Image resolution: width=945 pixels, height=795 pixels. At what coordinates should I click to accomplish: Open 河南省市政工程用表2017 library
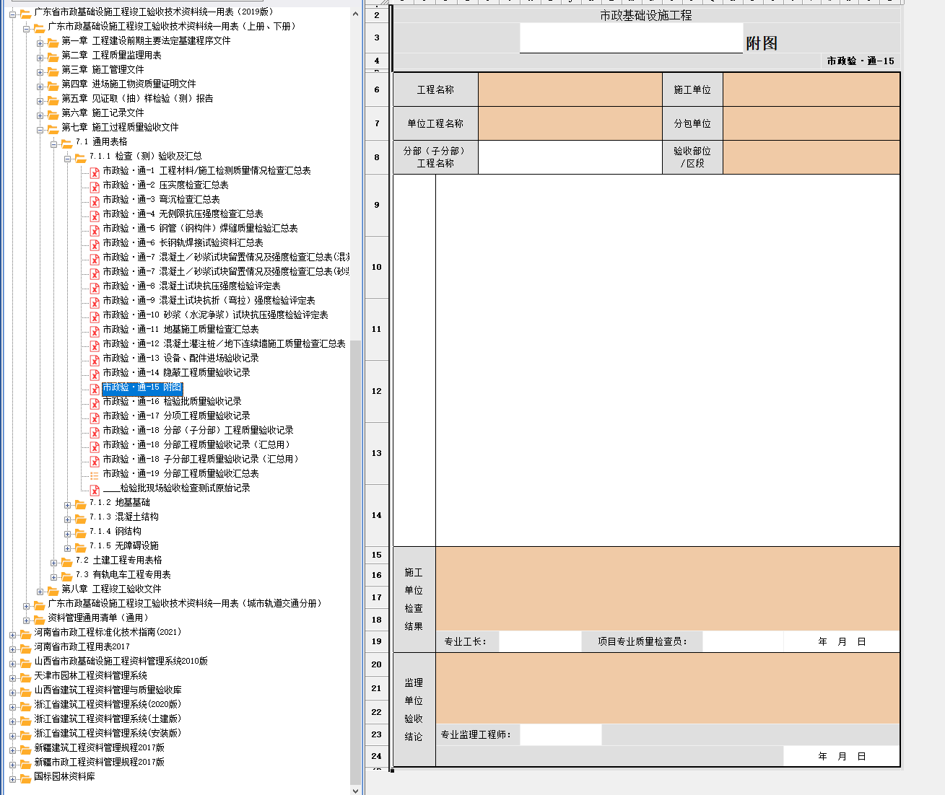pos(82,647)
